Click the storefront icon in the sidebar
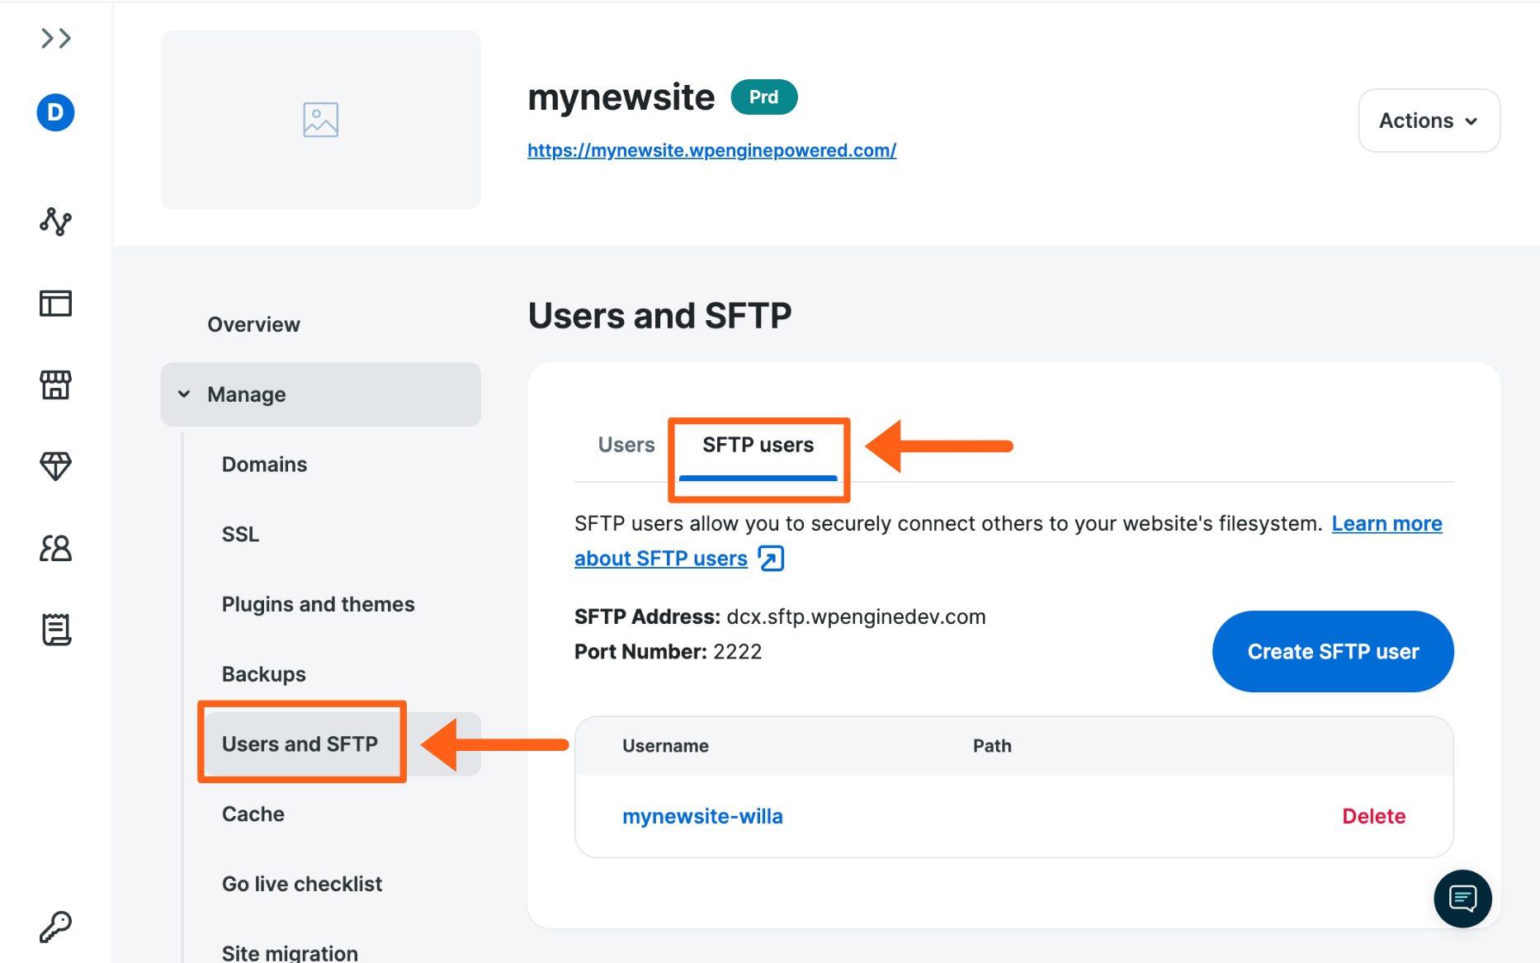This screenshot has width=1540, height=963. pyautogui.click(x=55, y=385)
